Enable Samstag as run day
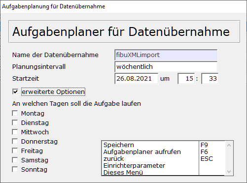Image resolution: width=247 pixels, height=183 pixels. coord(15,160)
